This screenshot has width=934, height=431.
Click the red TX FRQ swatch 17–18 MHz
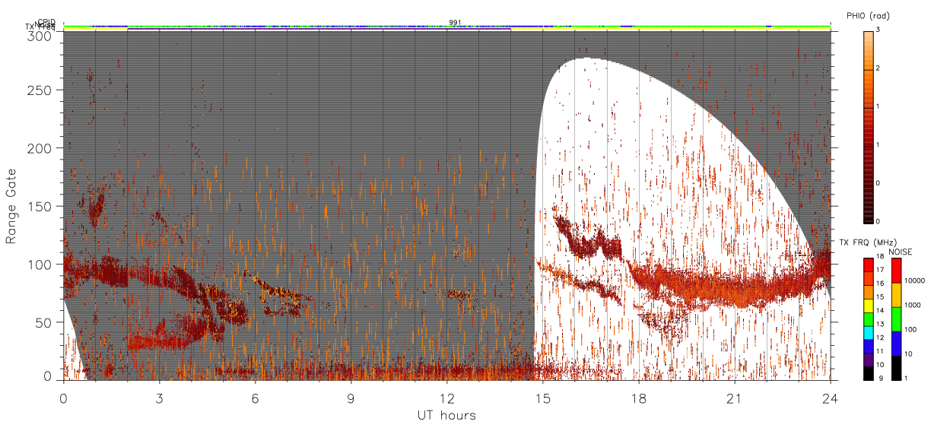pyautogui.click(x=868, y=265)
